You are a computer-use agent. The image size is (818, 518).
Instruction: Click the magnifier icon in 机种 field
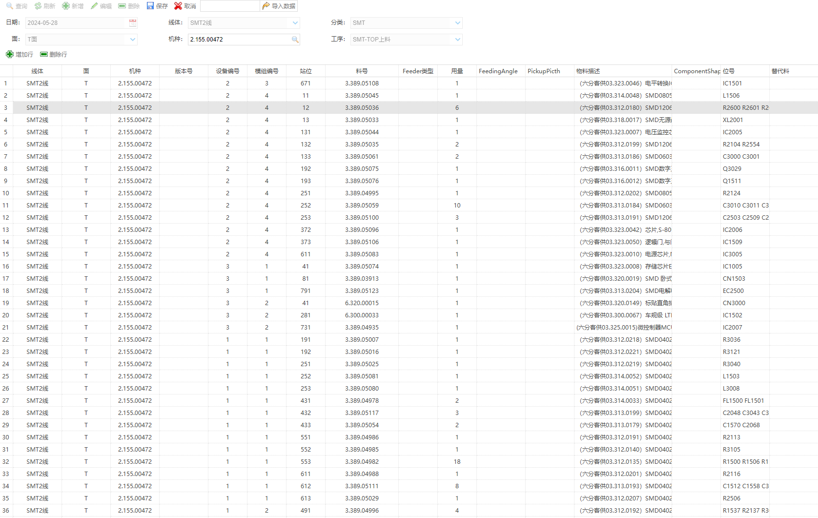[x=295, y=40]
